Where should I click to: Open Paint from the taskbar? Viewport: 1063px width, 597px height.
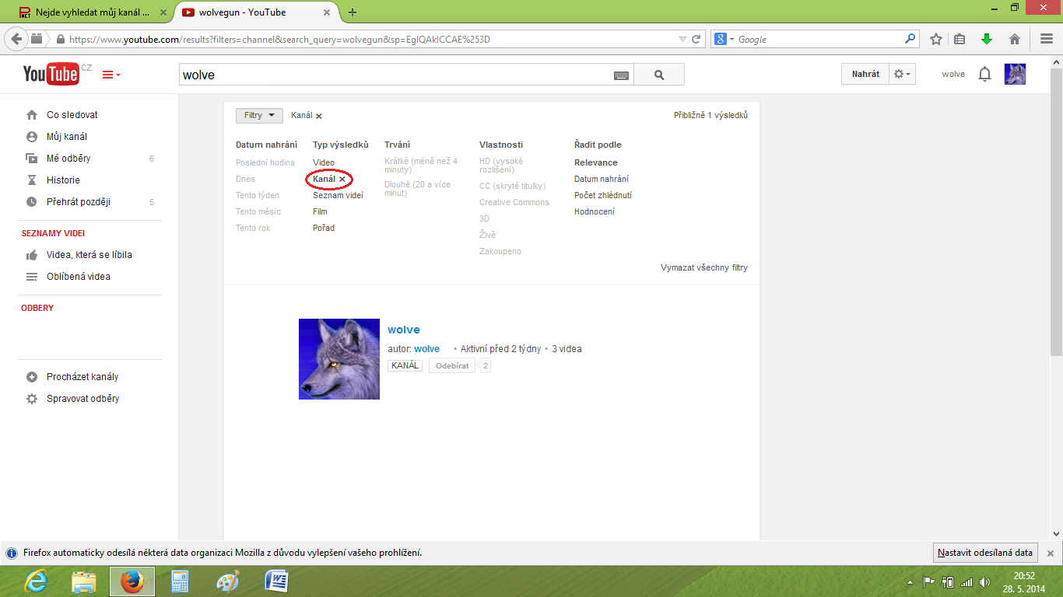[228, 581]
